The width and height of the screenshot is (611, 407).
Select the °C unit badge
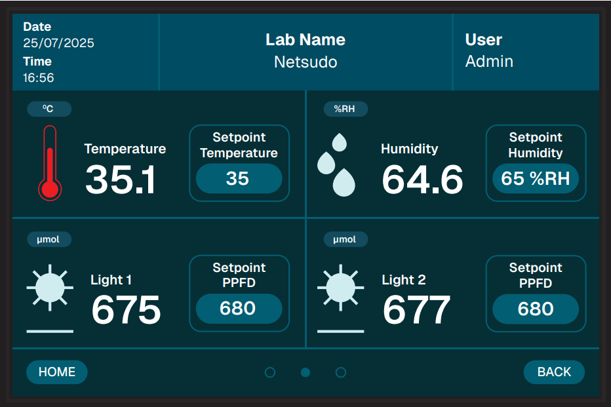coord(49,109)
